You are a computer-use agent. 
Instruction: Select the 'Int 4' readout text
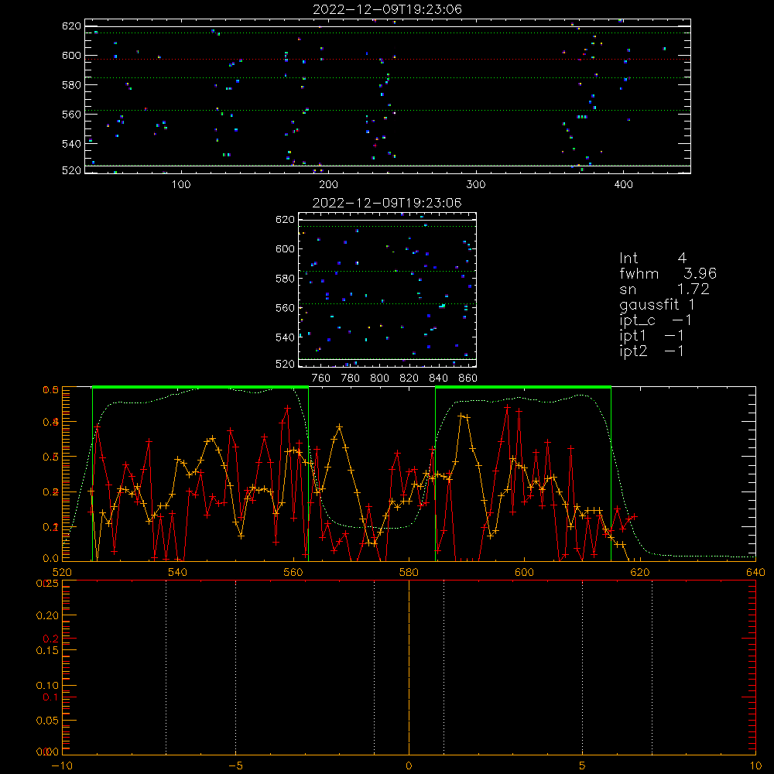coord(652,259)
